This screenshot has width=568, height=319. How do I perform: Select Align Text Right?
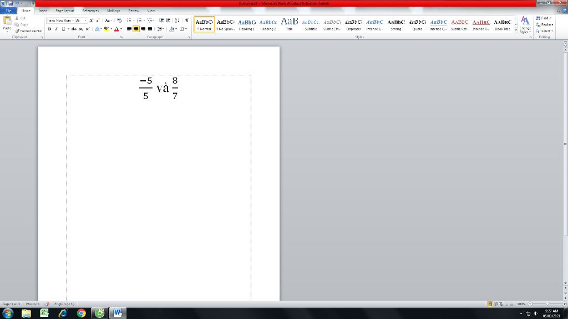(143, 29)
